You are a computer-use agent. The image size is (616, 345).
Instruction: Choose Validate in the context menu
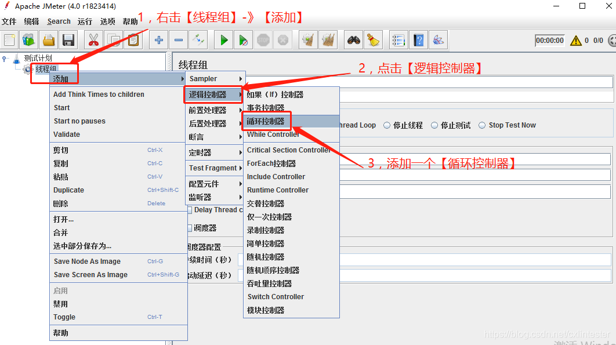click(x=118, y=135)
